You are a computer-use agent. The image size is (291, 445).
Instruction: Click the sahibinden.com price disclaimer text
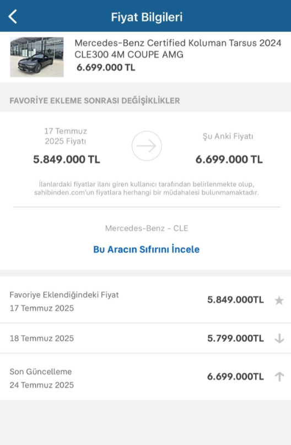coord(147,188)
